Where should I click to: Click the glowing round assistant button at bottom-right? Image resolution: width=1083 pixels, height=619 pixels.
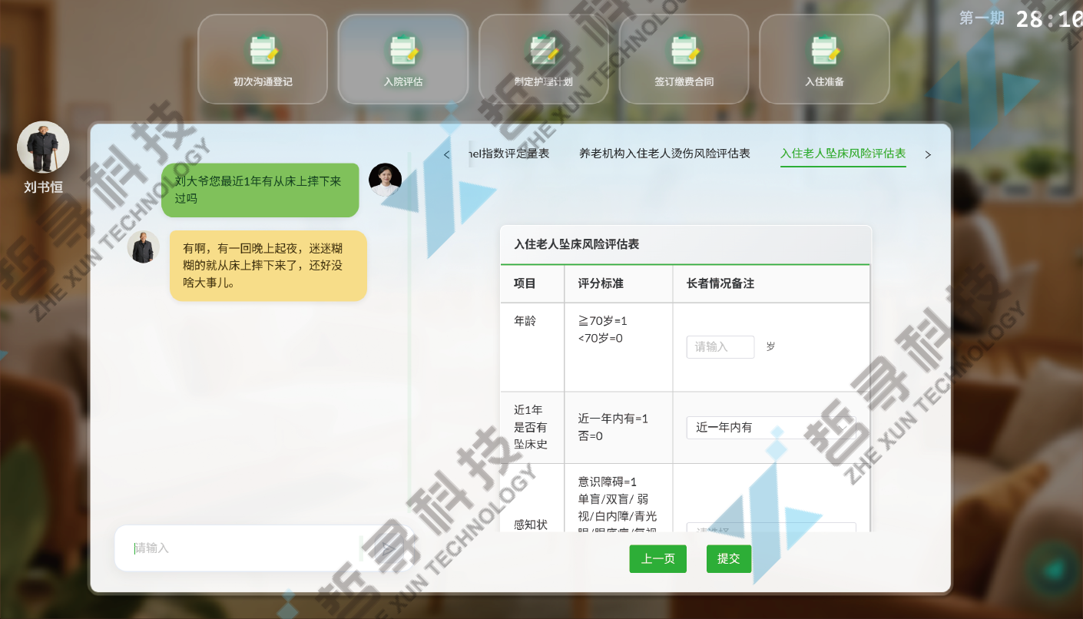point(1052,569)
